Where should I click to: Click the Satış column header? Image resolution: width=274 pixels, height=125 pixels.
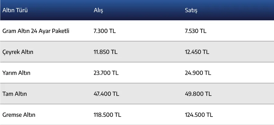[191, 10]
